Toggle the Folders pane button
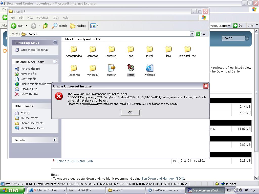This screenshot has height=194, width=259. (78, 26)
